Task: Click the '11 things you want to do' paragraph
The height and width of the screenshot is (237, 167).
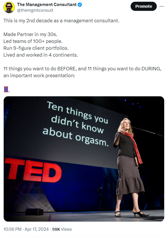Action: pyautogui.click(x=83, y=72)
